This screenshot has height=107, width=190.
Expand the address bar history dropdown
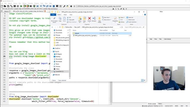(x=120, y=27)
